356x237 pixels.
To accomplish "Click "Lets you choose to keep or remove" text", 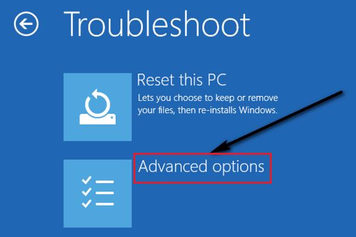I will coord(208,98).
